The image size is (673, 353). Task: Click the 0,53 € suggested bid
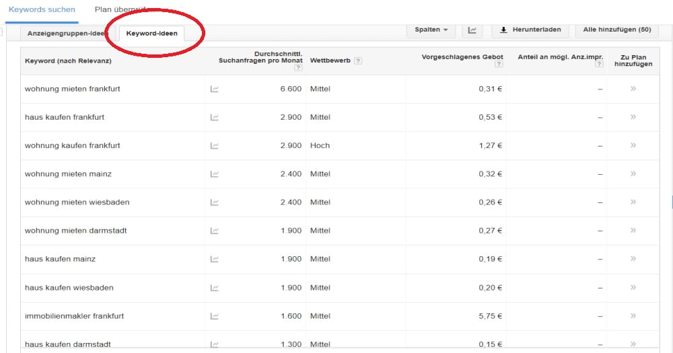[491, 117]
